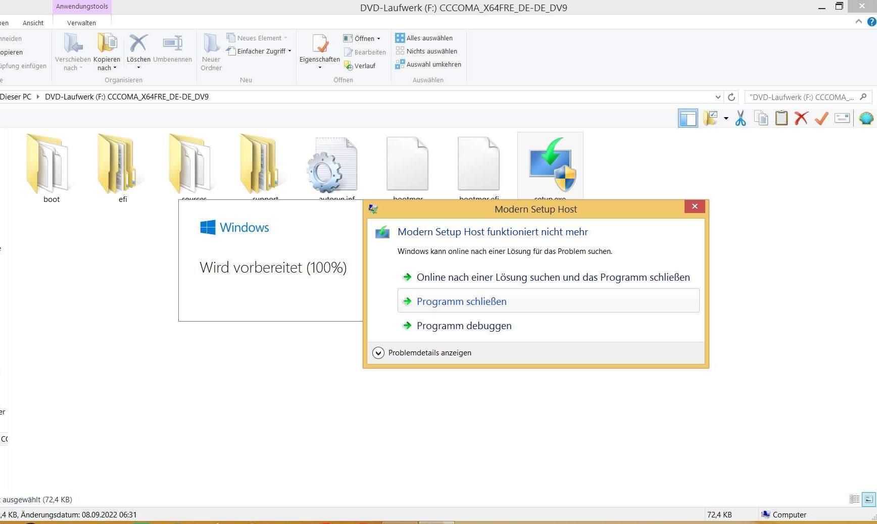Image resolution: width=877 pixels, height=524 pixels.
Task: Switch to details list view in status bar
Action: coord(855,499)
